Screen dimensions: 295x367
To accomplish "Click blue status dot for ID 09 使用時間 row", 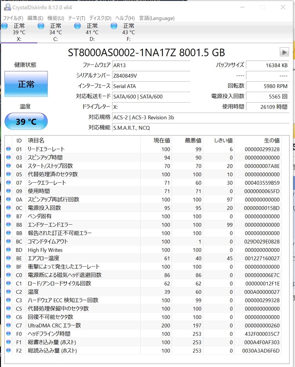I will [9, 191].
